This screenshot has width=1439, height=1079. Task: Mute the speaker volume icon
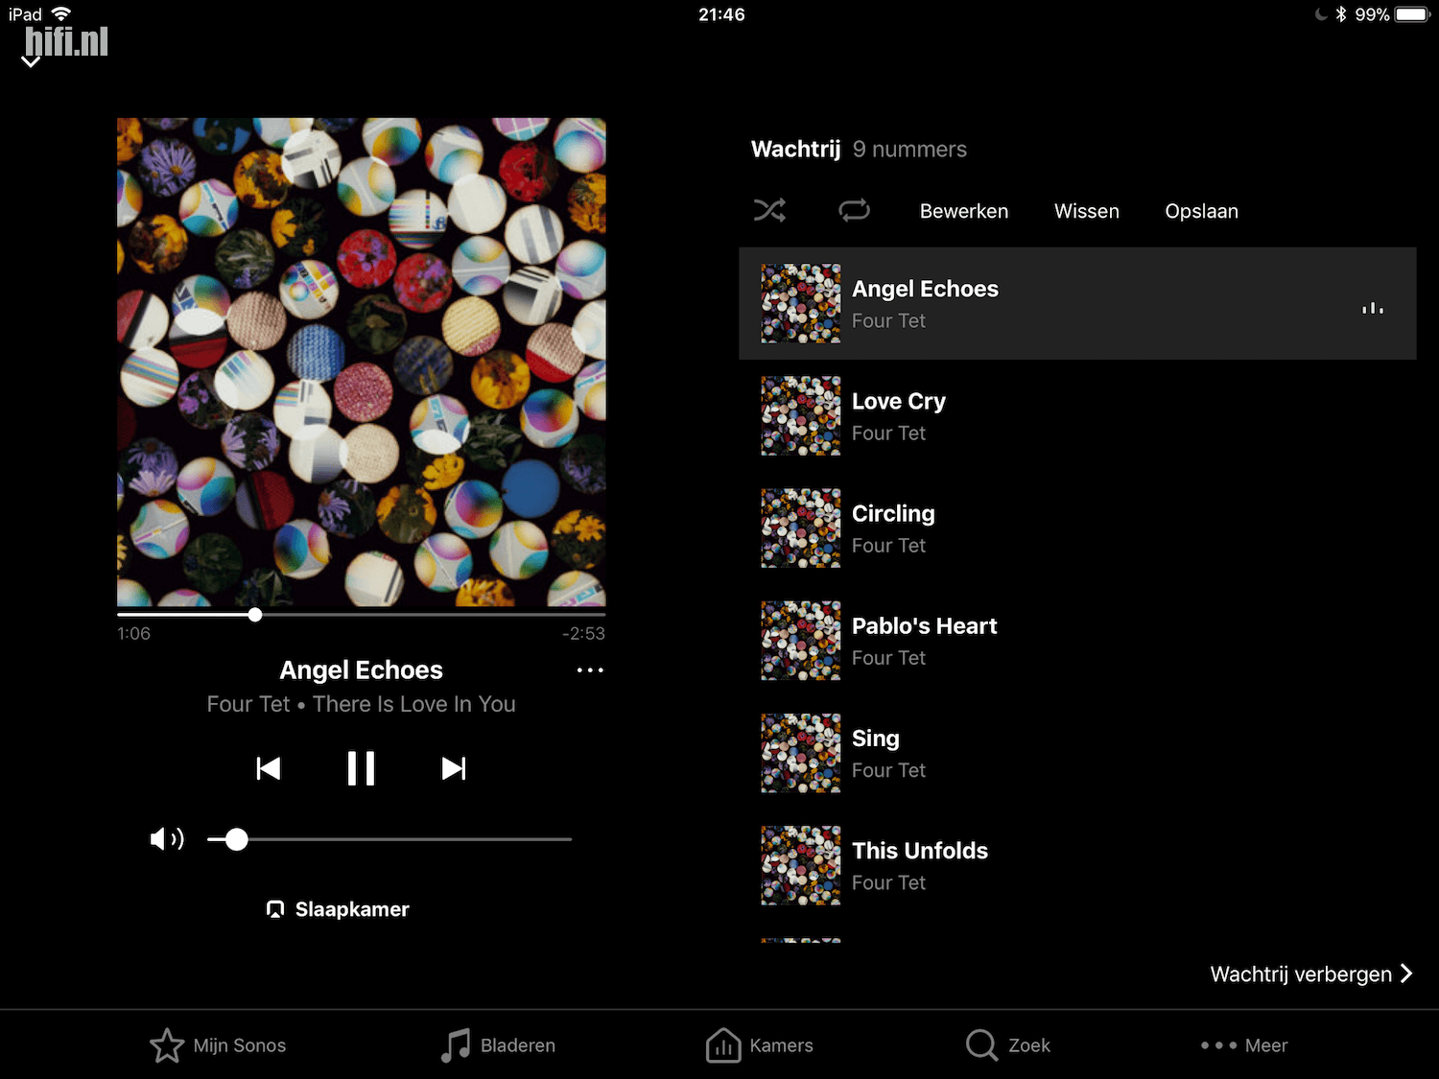coord(167,839)
